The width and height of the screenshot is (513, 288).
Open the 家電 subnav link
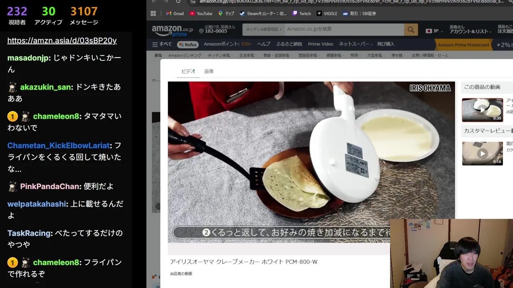click(158, 56)
